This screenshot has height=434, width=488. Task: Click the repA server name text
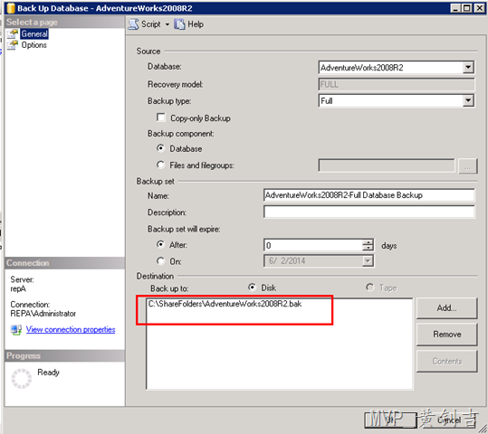point(18,288)
